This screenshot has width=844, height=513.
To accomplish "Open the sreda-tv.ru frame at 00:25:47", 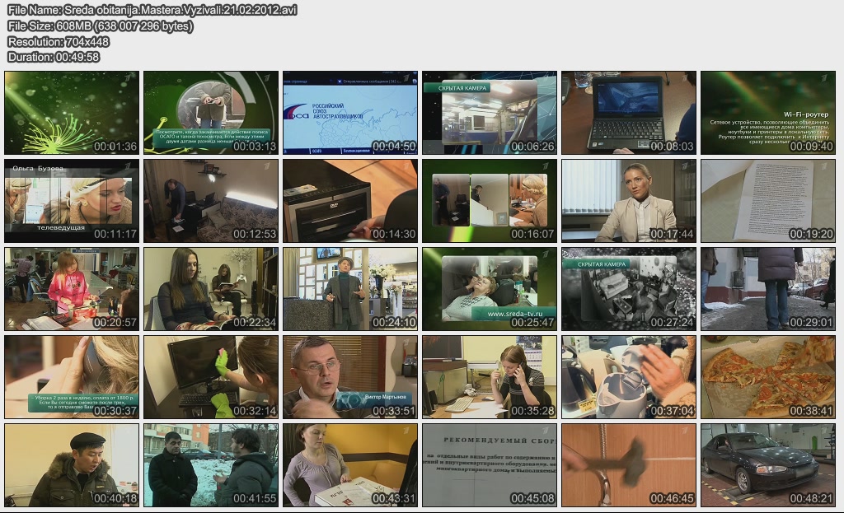I will 490,289.
